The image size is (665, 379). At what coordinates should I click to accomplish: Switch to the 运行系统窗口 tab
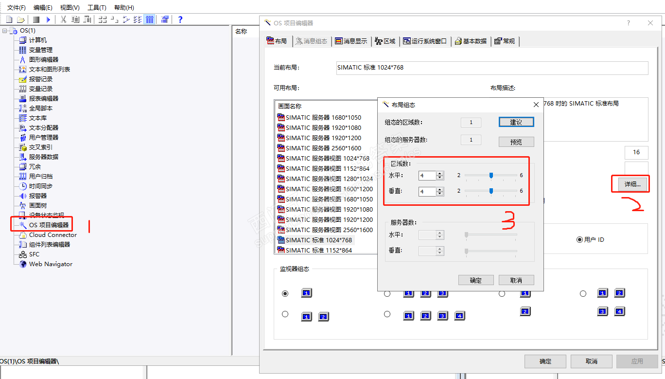click(x=425, y=41)
